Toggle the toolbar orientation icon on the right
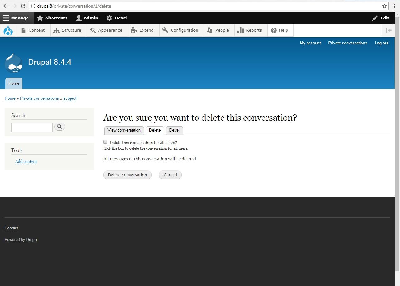 click(388, 30)
